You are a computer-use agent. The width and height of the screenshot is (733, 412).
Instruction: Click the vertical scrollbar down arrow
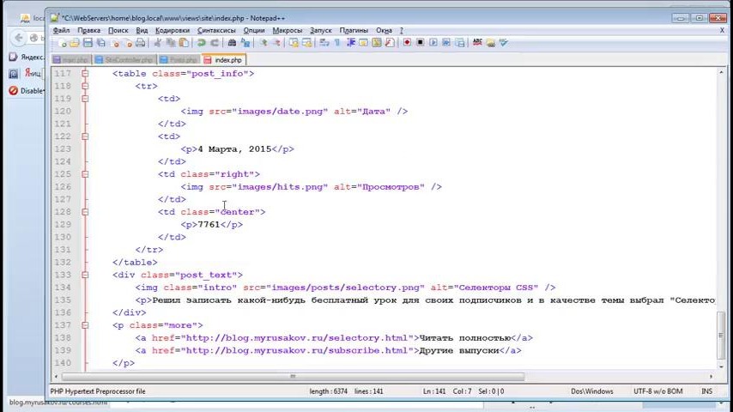click(x=721, y=364)
